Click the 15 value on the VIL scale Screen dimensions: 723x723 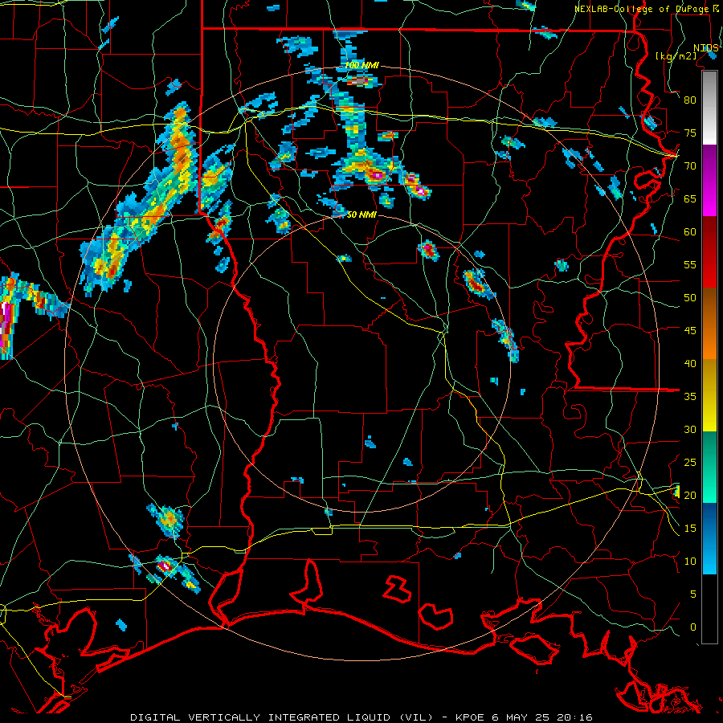coord(690,529)
